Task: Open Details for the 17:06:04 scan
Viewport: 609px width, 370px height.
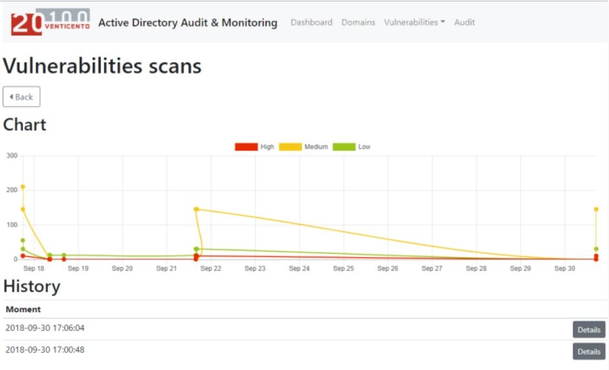Action: (589, 330)
